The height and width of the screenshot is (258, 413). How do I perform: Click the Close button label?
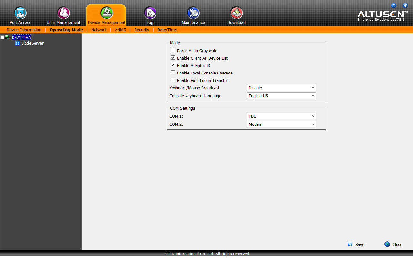(397, 245)
